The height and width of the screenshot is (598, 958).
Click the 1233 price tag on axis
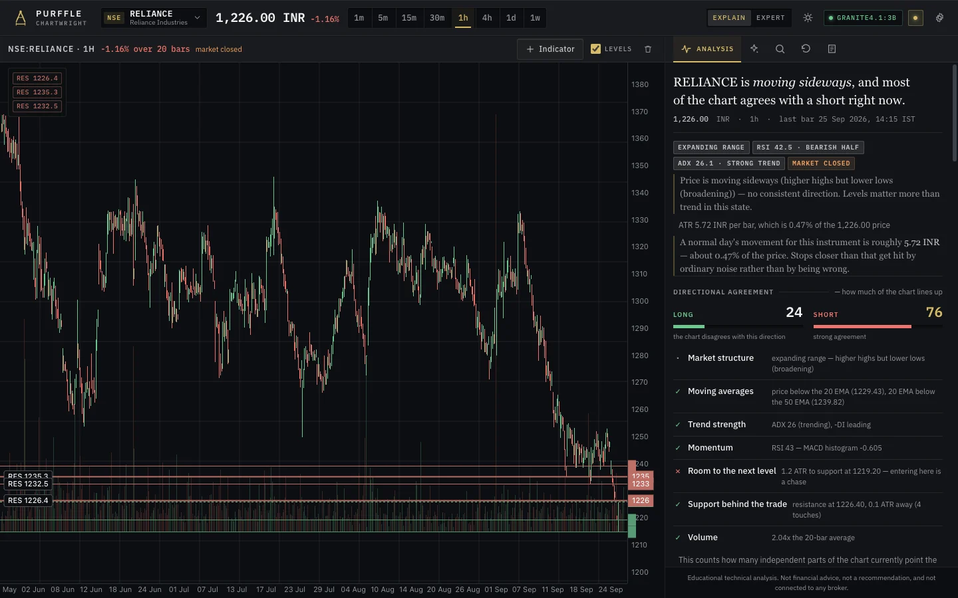point(641,484)
